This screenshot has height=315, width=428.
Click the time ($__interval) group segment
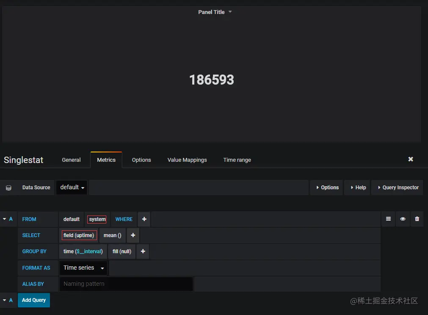(x=83, y=251)
